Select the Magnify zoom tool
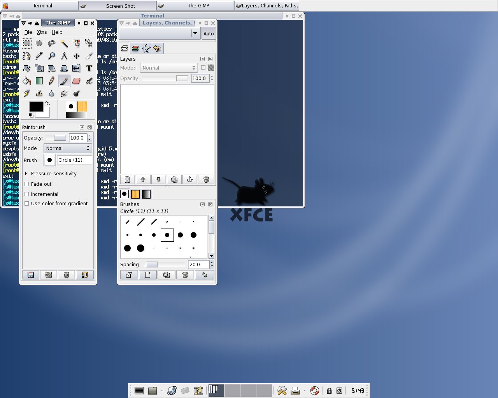498x398 pixels. pos(52,56)
